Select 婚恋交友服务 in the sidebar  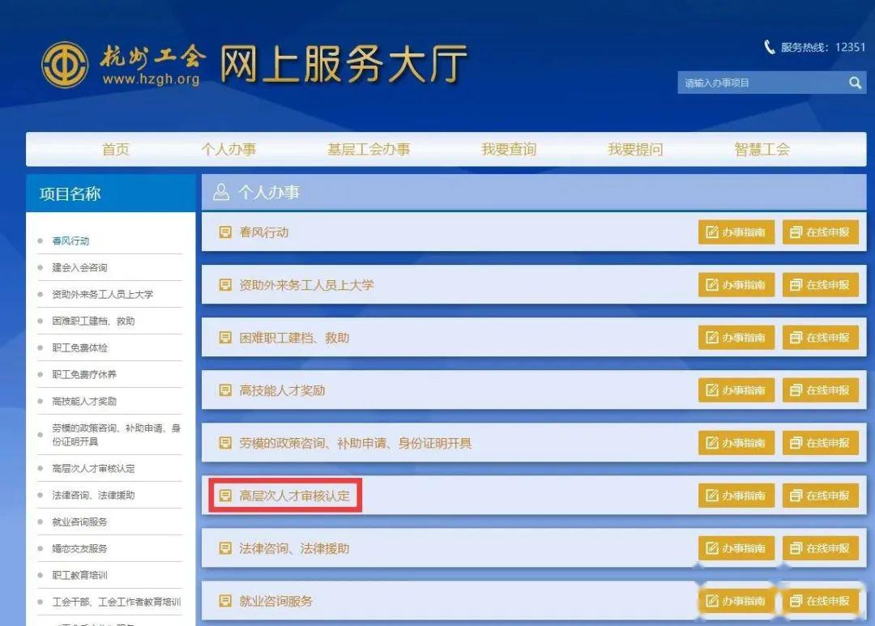point(79,549)
